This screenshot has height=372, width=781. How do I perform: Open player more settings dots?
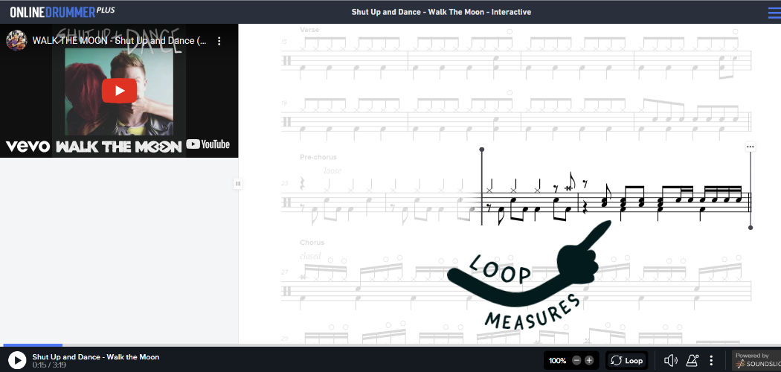tap(711, 361)
